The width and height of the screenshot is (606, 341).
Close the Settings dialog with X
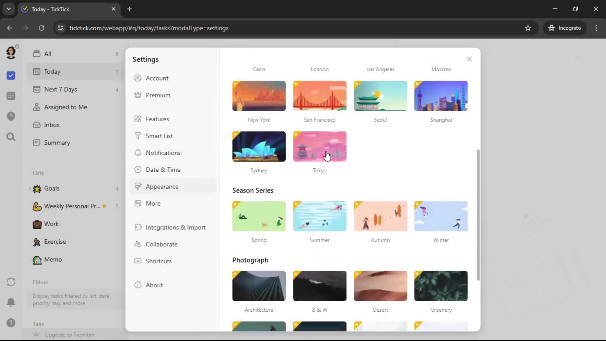[x=469, y=59]
